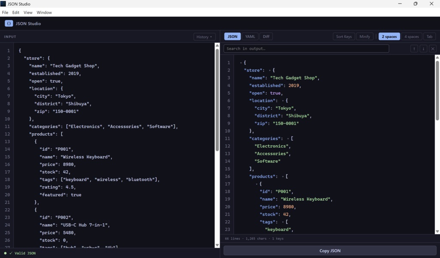Click "keyboard" tag in output pane
The image size is (440, 258).
point(278,229)
